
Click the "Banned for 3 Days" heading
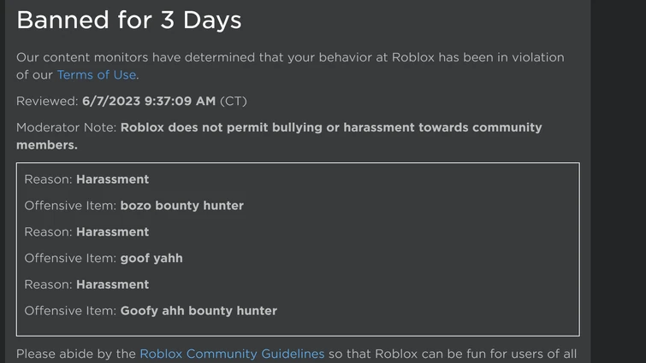(129, 20)
